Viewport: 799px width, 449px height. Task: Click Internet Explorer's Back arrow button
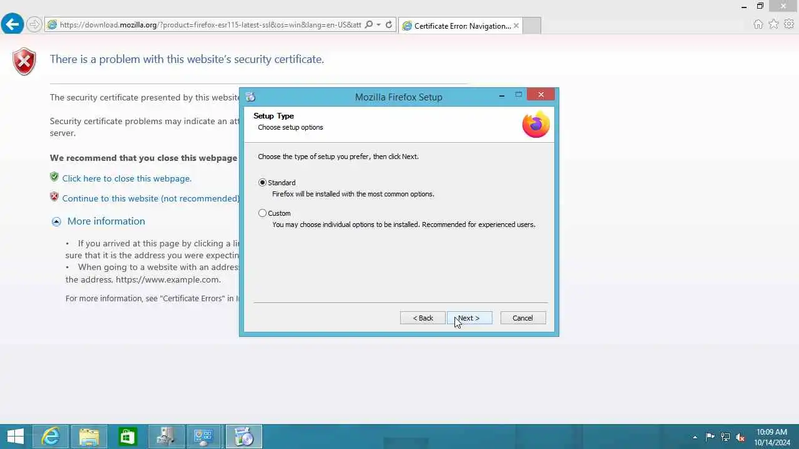[12, 24]
